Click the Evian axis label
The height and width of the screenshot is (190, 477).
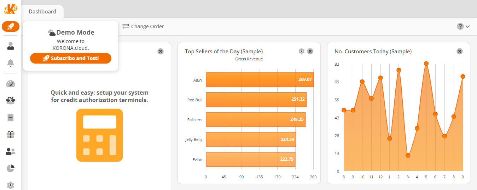[197, 160]
